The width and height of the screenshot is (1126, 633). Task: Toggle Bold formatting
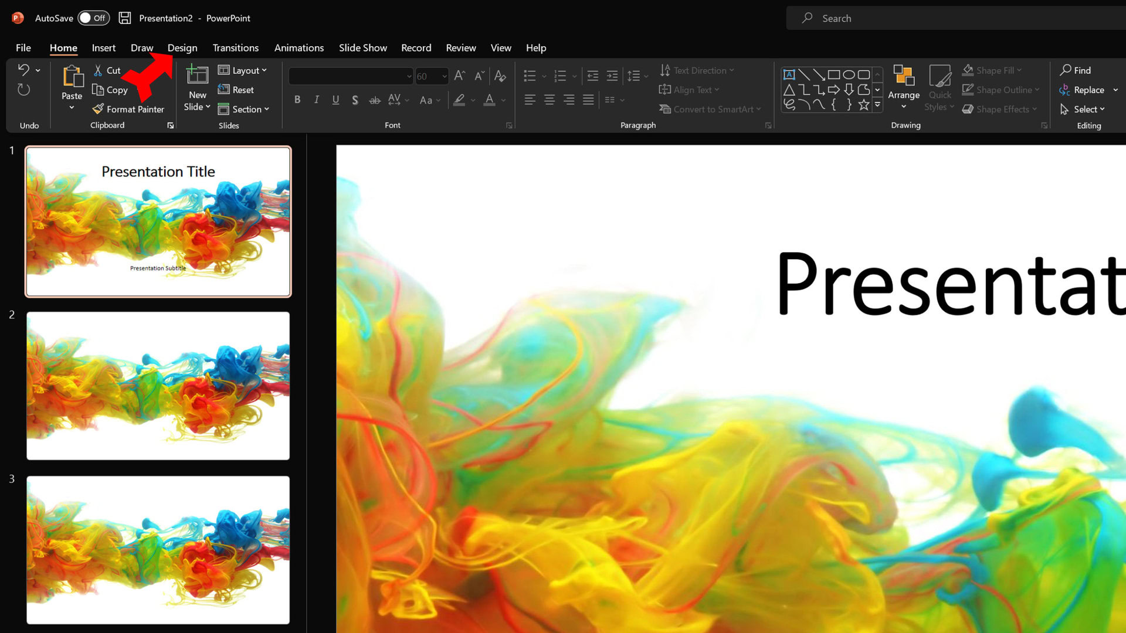pos(297,100)
